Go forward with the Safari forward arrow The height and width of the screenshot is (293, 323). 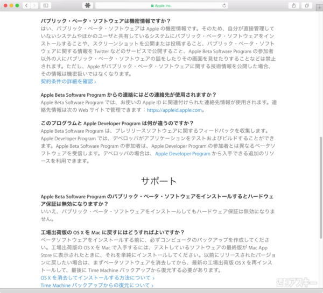tap(34, 5)
